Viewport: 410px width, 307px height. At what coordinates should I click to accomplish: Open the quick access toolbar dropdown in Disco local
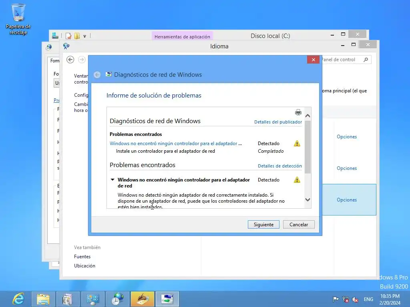point(85,36)
